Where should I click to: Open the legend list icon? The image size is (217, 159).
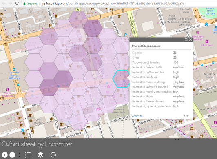coord(28,155)
